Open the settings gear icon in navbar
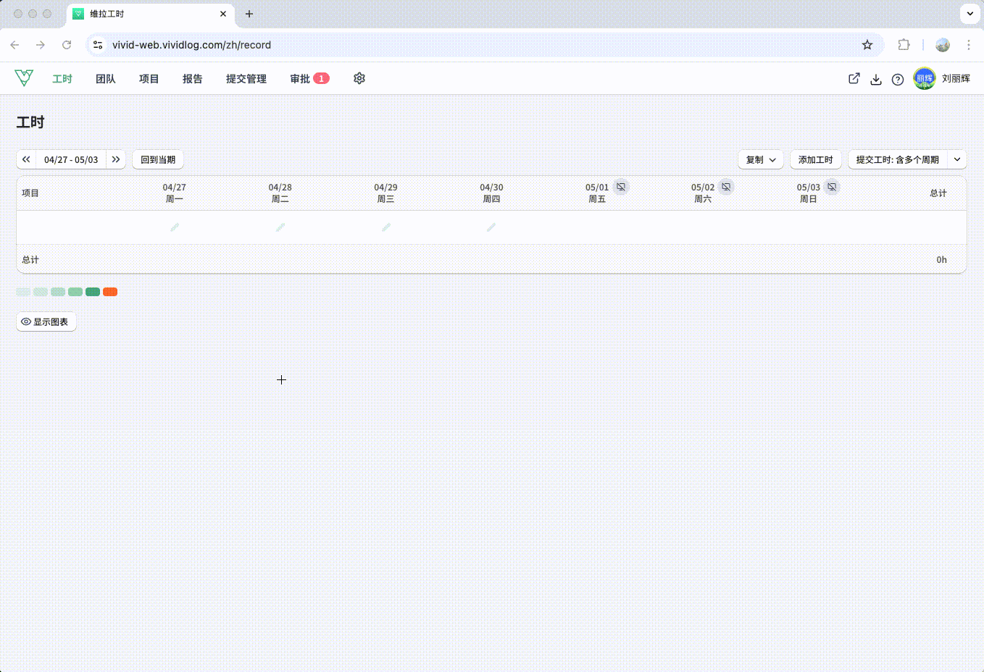 (x=359, y=78)
